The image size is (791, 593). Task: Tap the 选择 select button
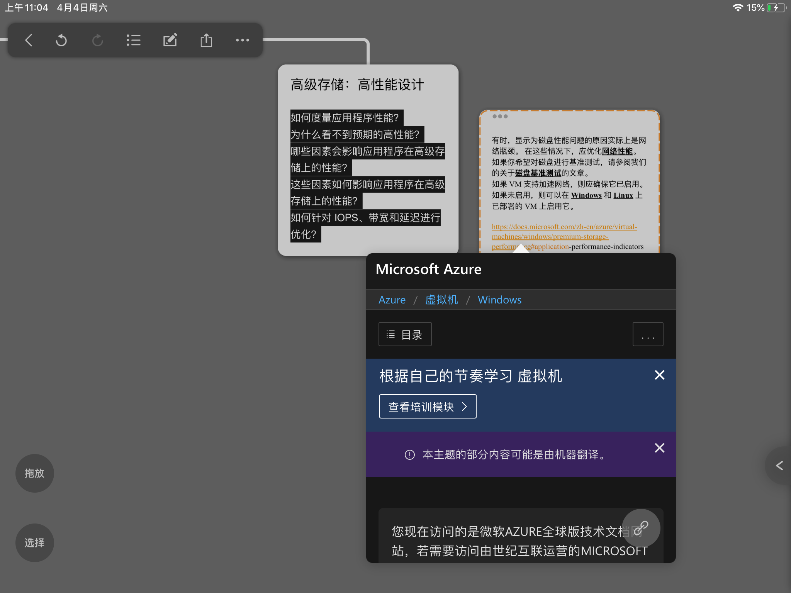click(34, 543)
